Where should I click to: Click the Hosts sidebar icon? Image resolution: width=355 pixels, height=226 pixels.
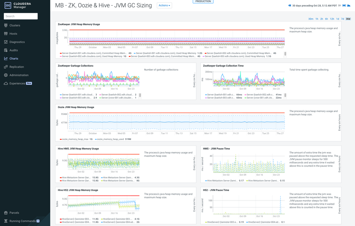[6, 34]
